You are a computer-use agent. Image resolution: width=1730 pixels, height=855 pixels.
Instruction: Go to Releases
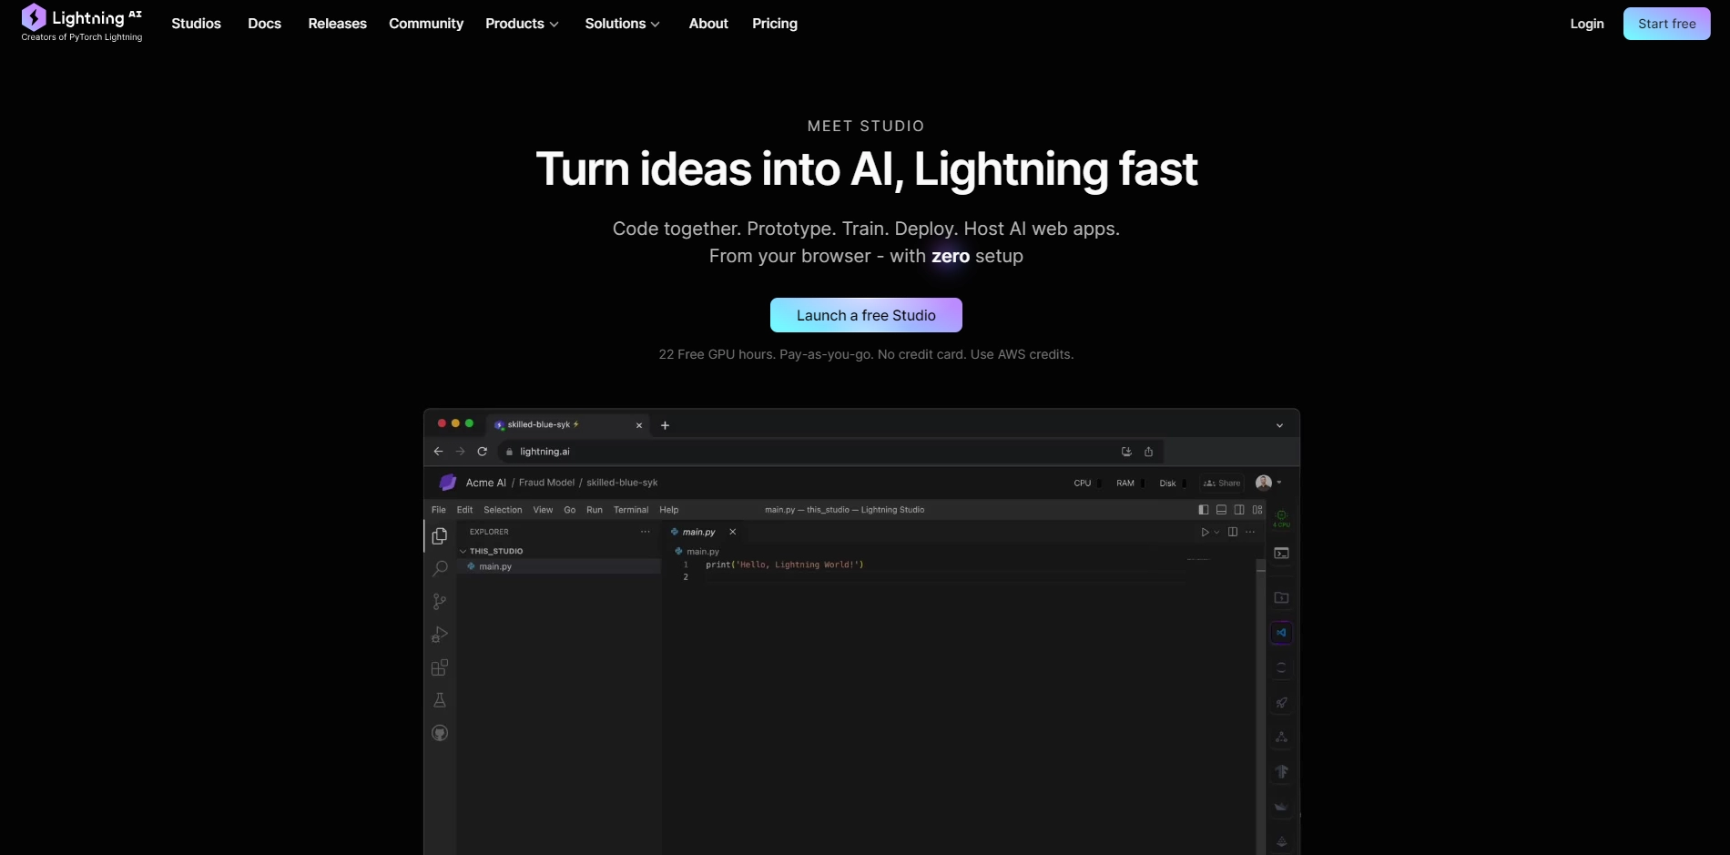tap(337, 24)
